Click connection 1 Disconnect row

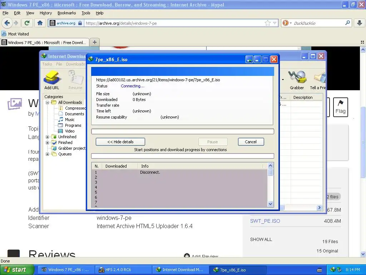179,172
